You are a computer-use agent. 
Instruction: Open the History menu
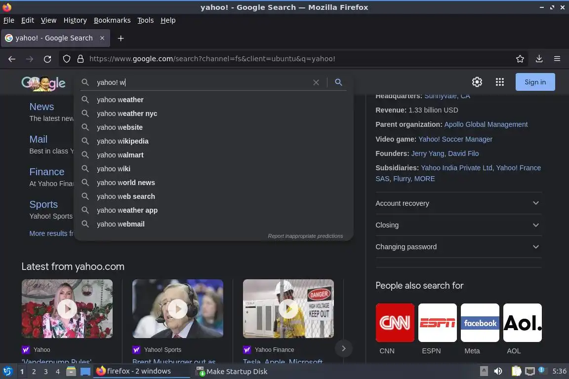tap(75, 20)
